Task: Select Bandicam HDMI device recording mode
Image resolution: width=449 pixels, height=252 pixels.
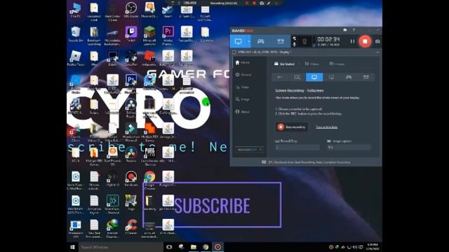Action: click(x=281, y=41)
